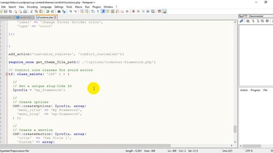Save the current file

[6, 11]
